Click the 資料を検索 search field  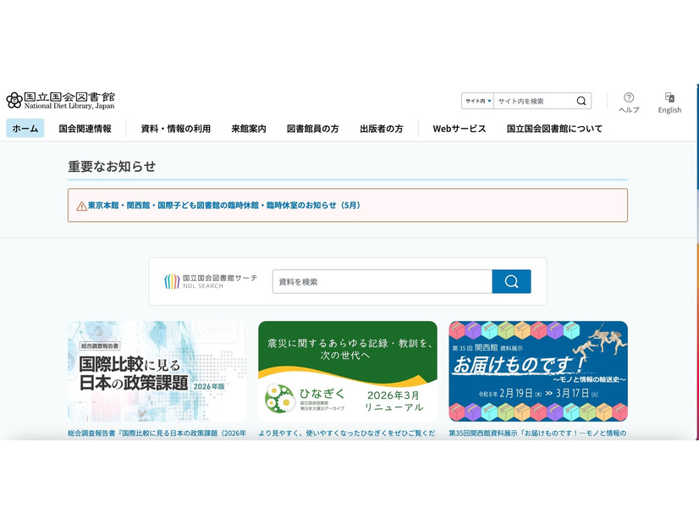pos(382,282)
